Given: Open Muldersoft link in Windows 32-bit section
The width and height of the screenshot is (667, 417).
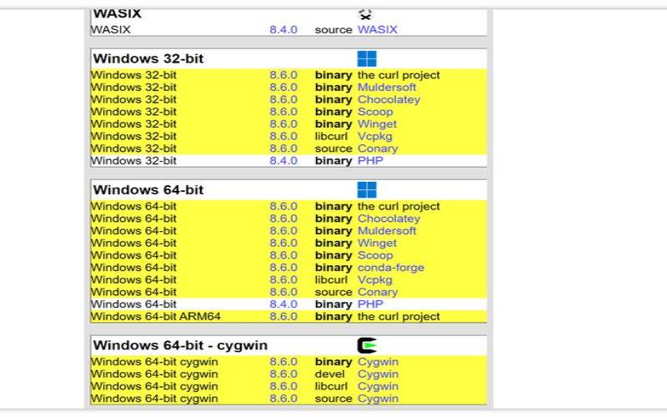Looking at the screenshot, I should [387, 88].
